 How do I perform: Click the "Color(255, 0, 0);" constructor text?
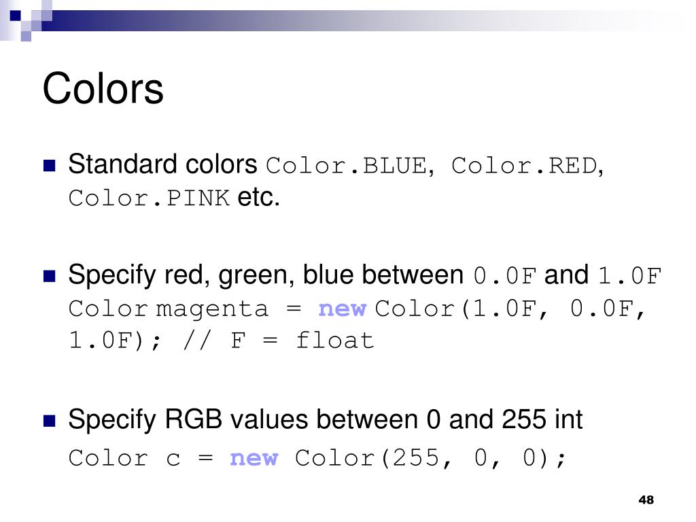pyautogui.click(x=430, y=458)
